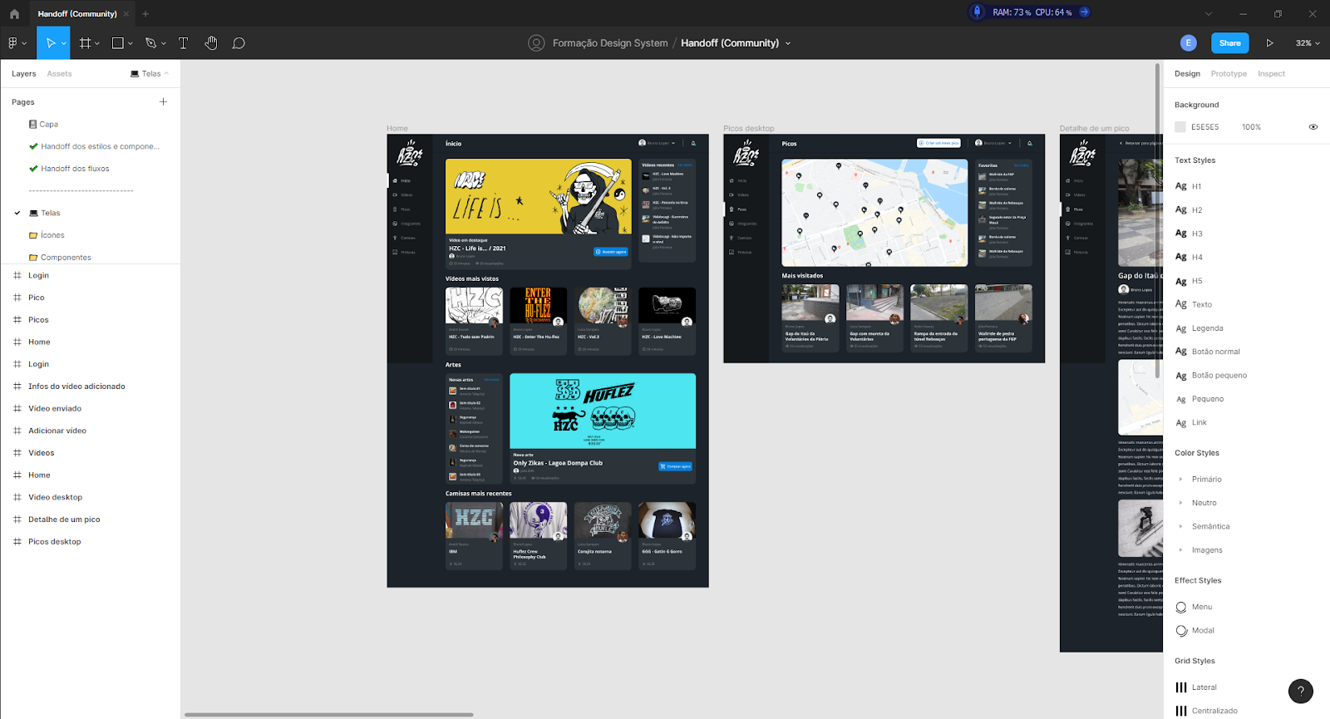
Task: Open the Handoff dos fluxos page
Action: pos(75,169)
